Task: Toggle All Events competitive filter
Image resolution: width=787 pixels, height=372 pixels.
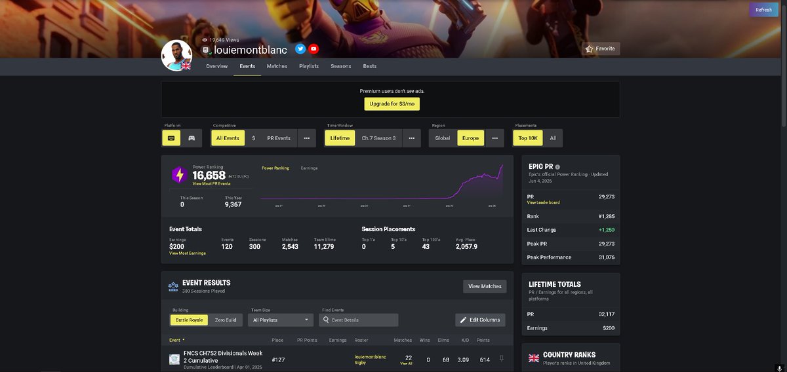Action: (x=228, y=138)
